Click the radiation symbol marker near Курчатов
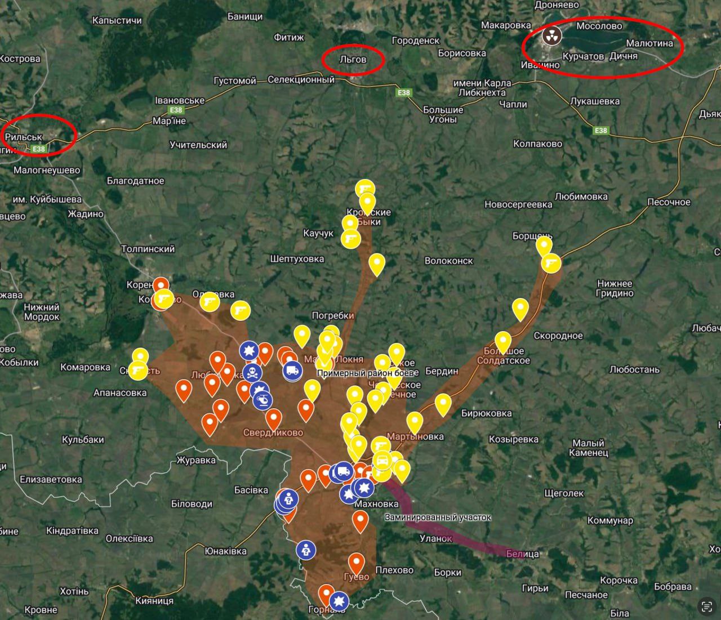The height and width of the screenshot is (620, 721). coord(551,36)
